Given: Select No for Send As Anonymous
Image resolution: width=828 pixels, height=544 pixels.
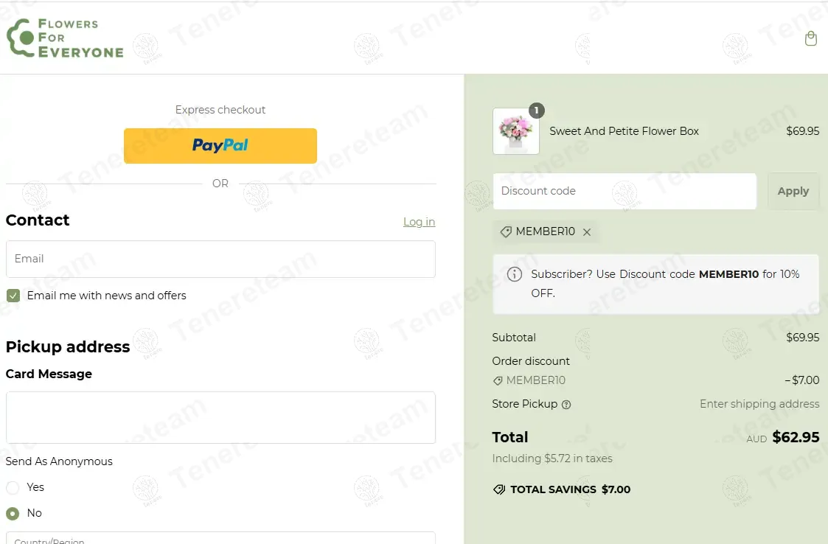Looking at the screenshot, I should [13, 513].
